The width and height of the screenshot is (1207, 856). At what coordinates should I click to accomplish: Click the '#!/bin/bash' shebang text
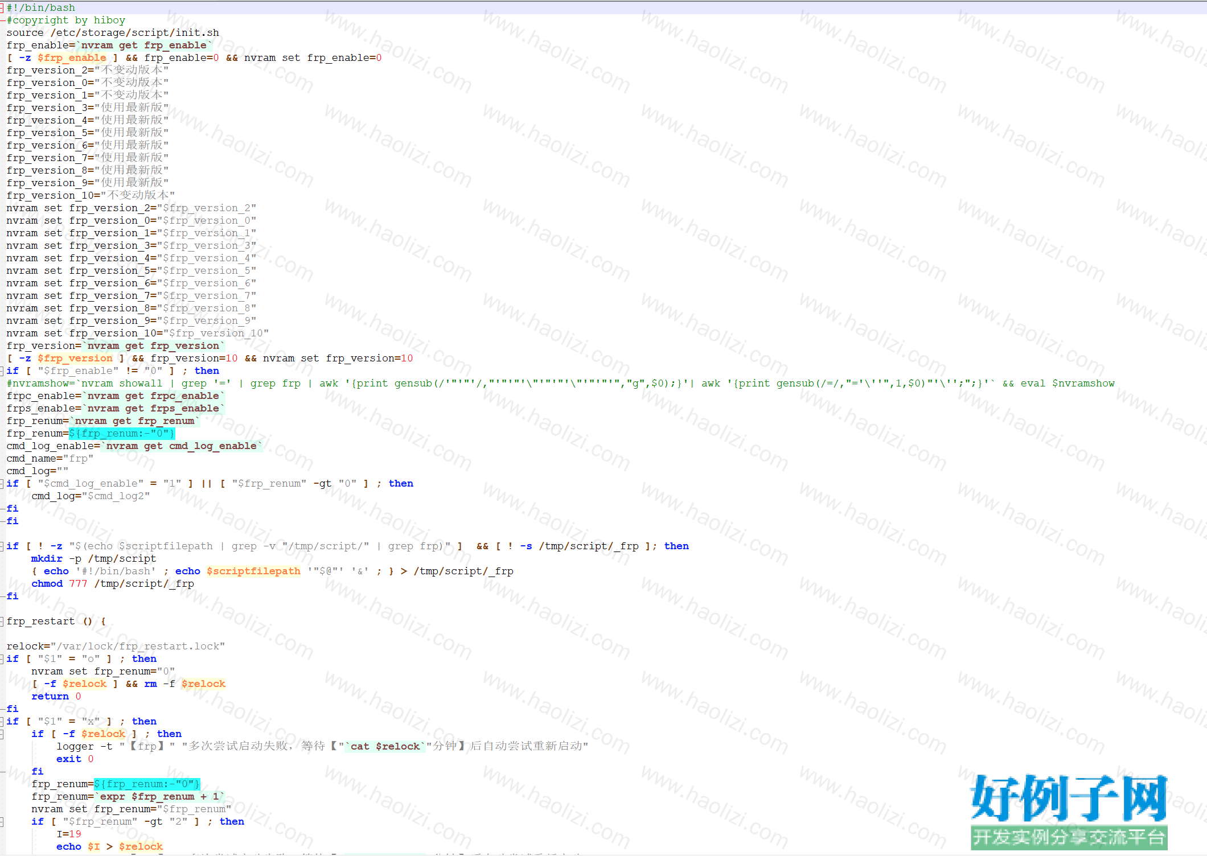click(41, 7)
